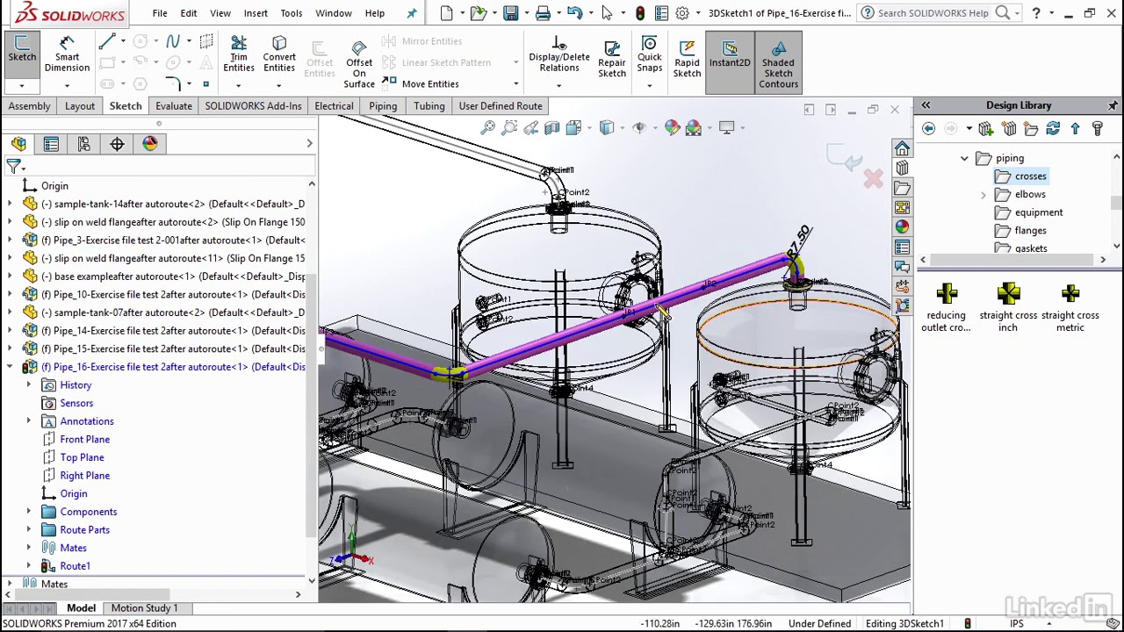Viewport: 1124px width, 632px height.
Task: Switch to the Motion Study 1 tab
Action: click(x=144, y=607)
